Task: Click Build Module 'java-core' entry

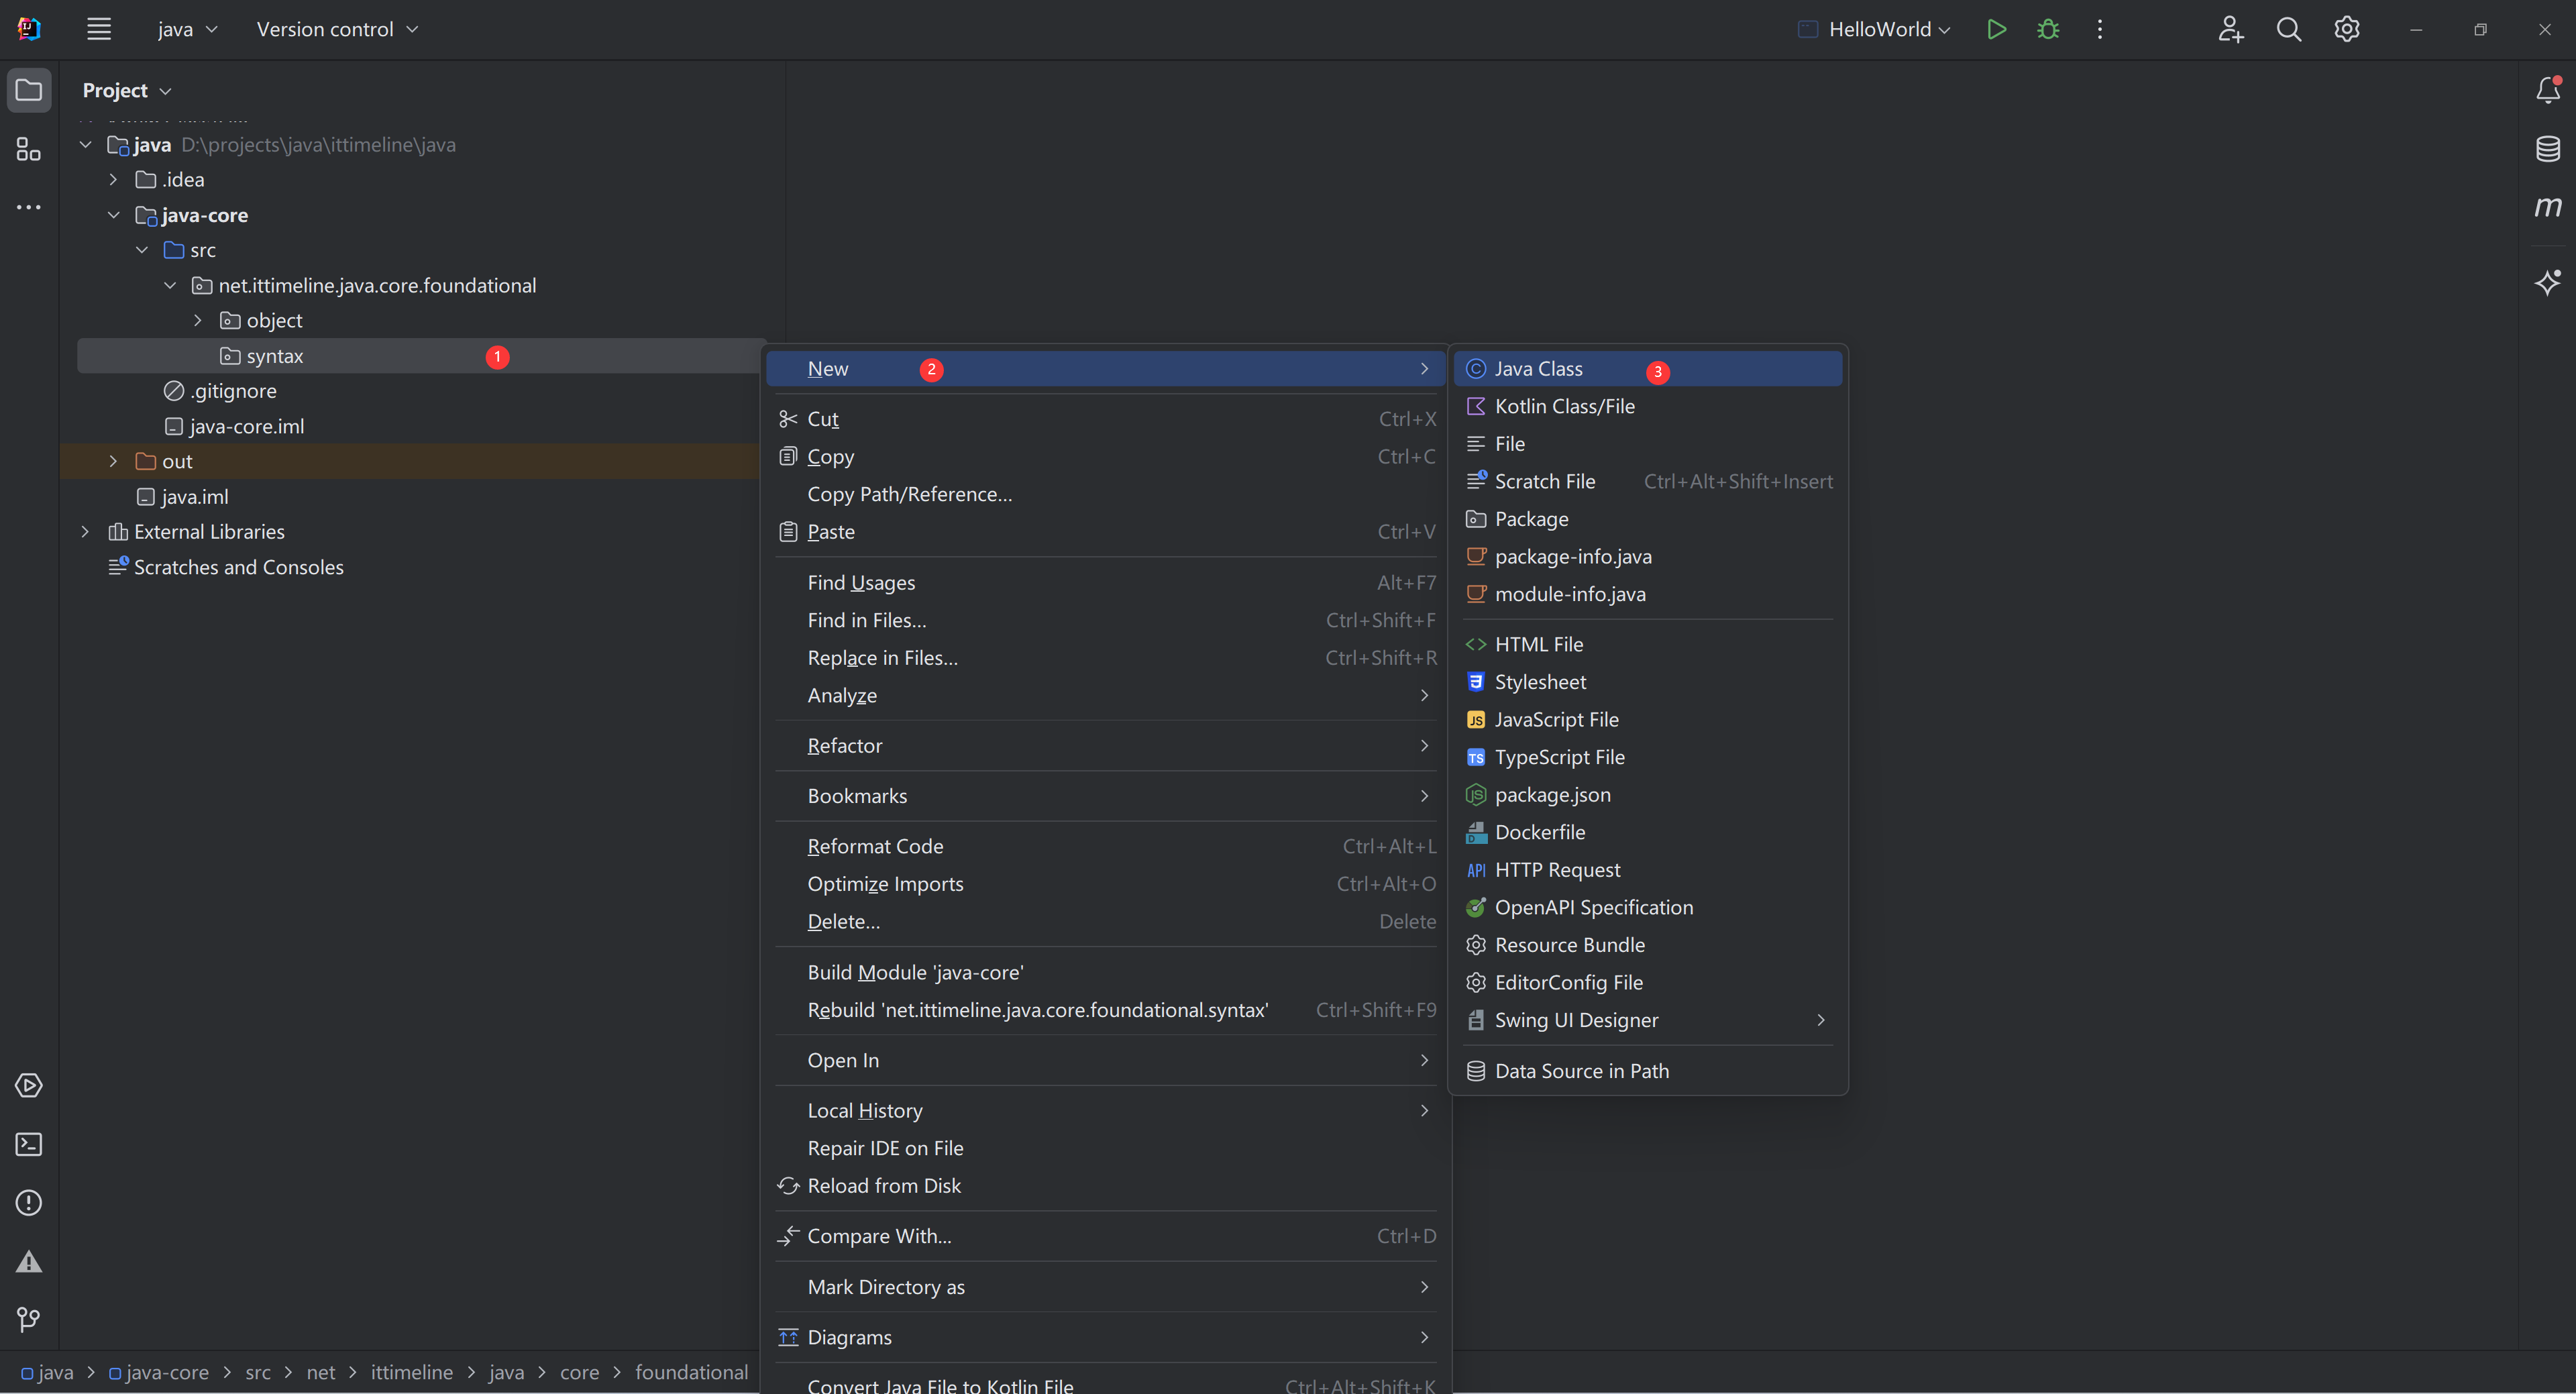Action: coord(1106,972)
